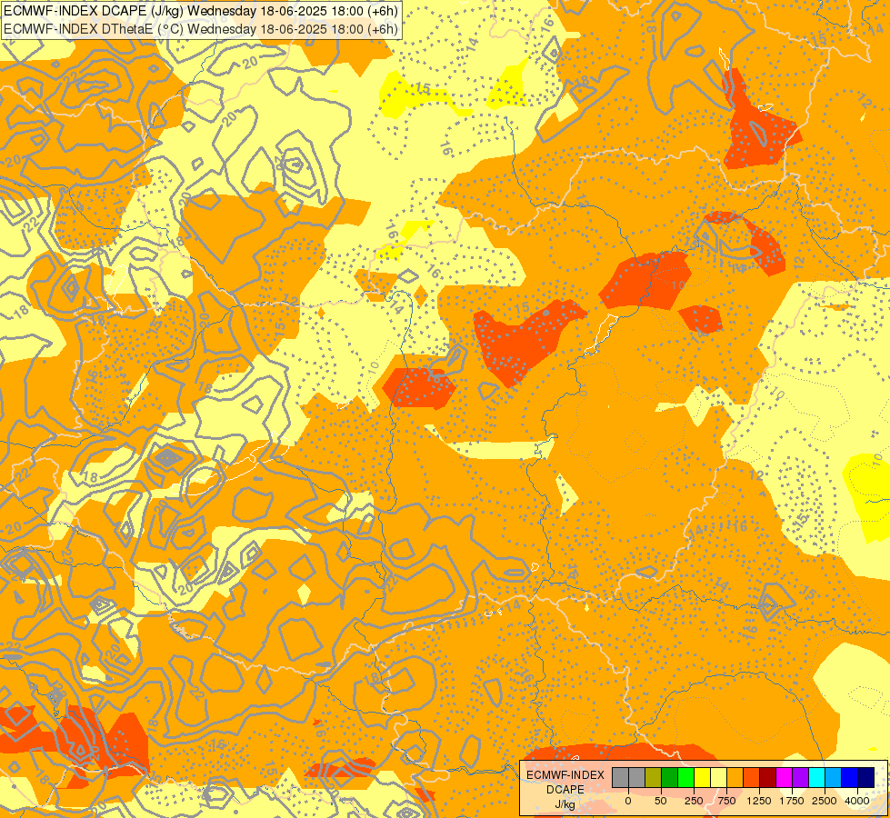Click the dark green legend swatch
Image resolution: width=890 pixels, height=818 pixels.
click(x=670, y=778)
